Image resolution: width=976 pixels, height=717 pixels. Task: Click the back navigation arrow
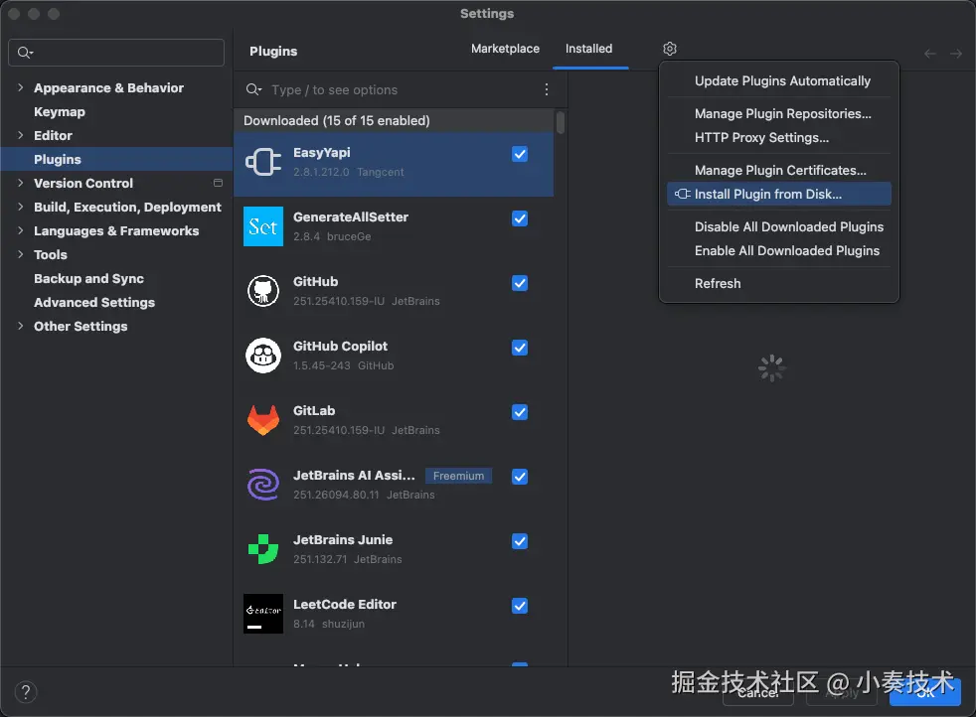[930, 54]
